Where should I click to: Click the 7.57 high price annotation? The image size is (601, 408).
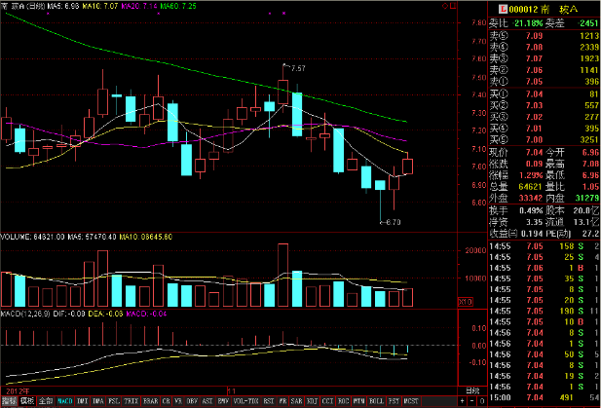point(298,68)
